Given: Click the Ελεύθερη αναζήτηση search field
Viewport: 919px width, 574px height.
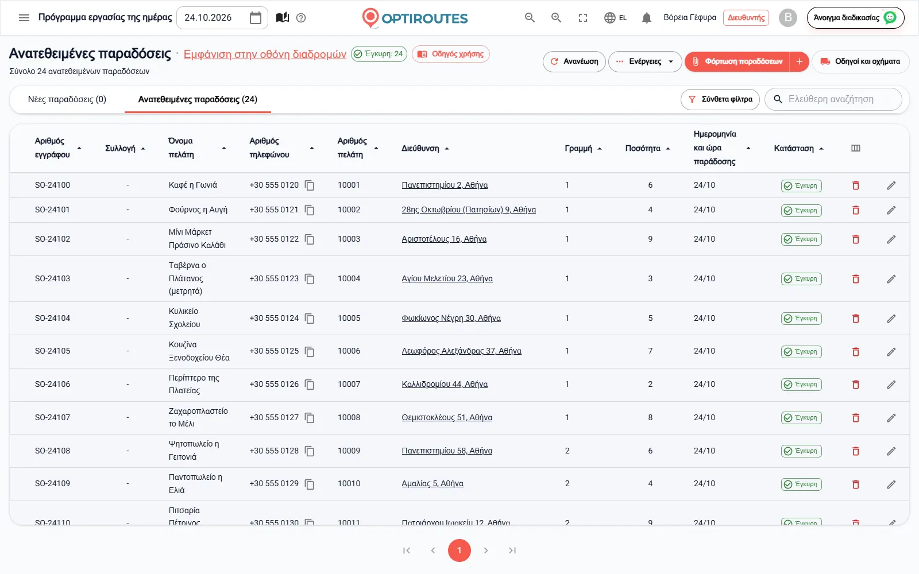Looking at the screenshot, I should 833,99.
